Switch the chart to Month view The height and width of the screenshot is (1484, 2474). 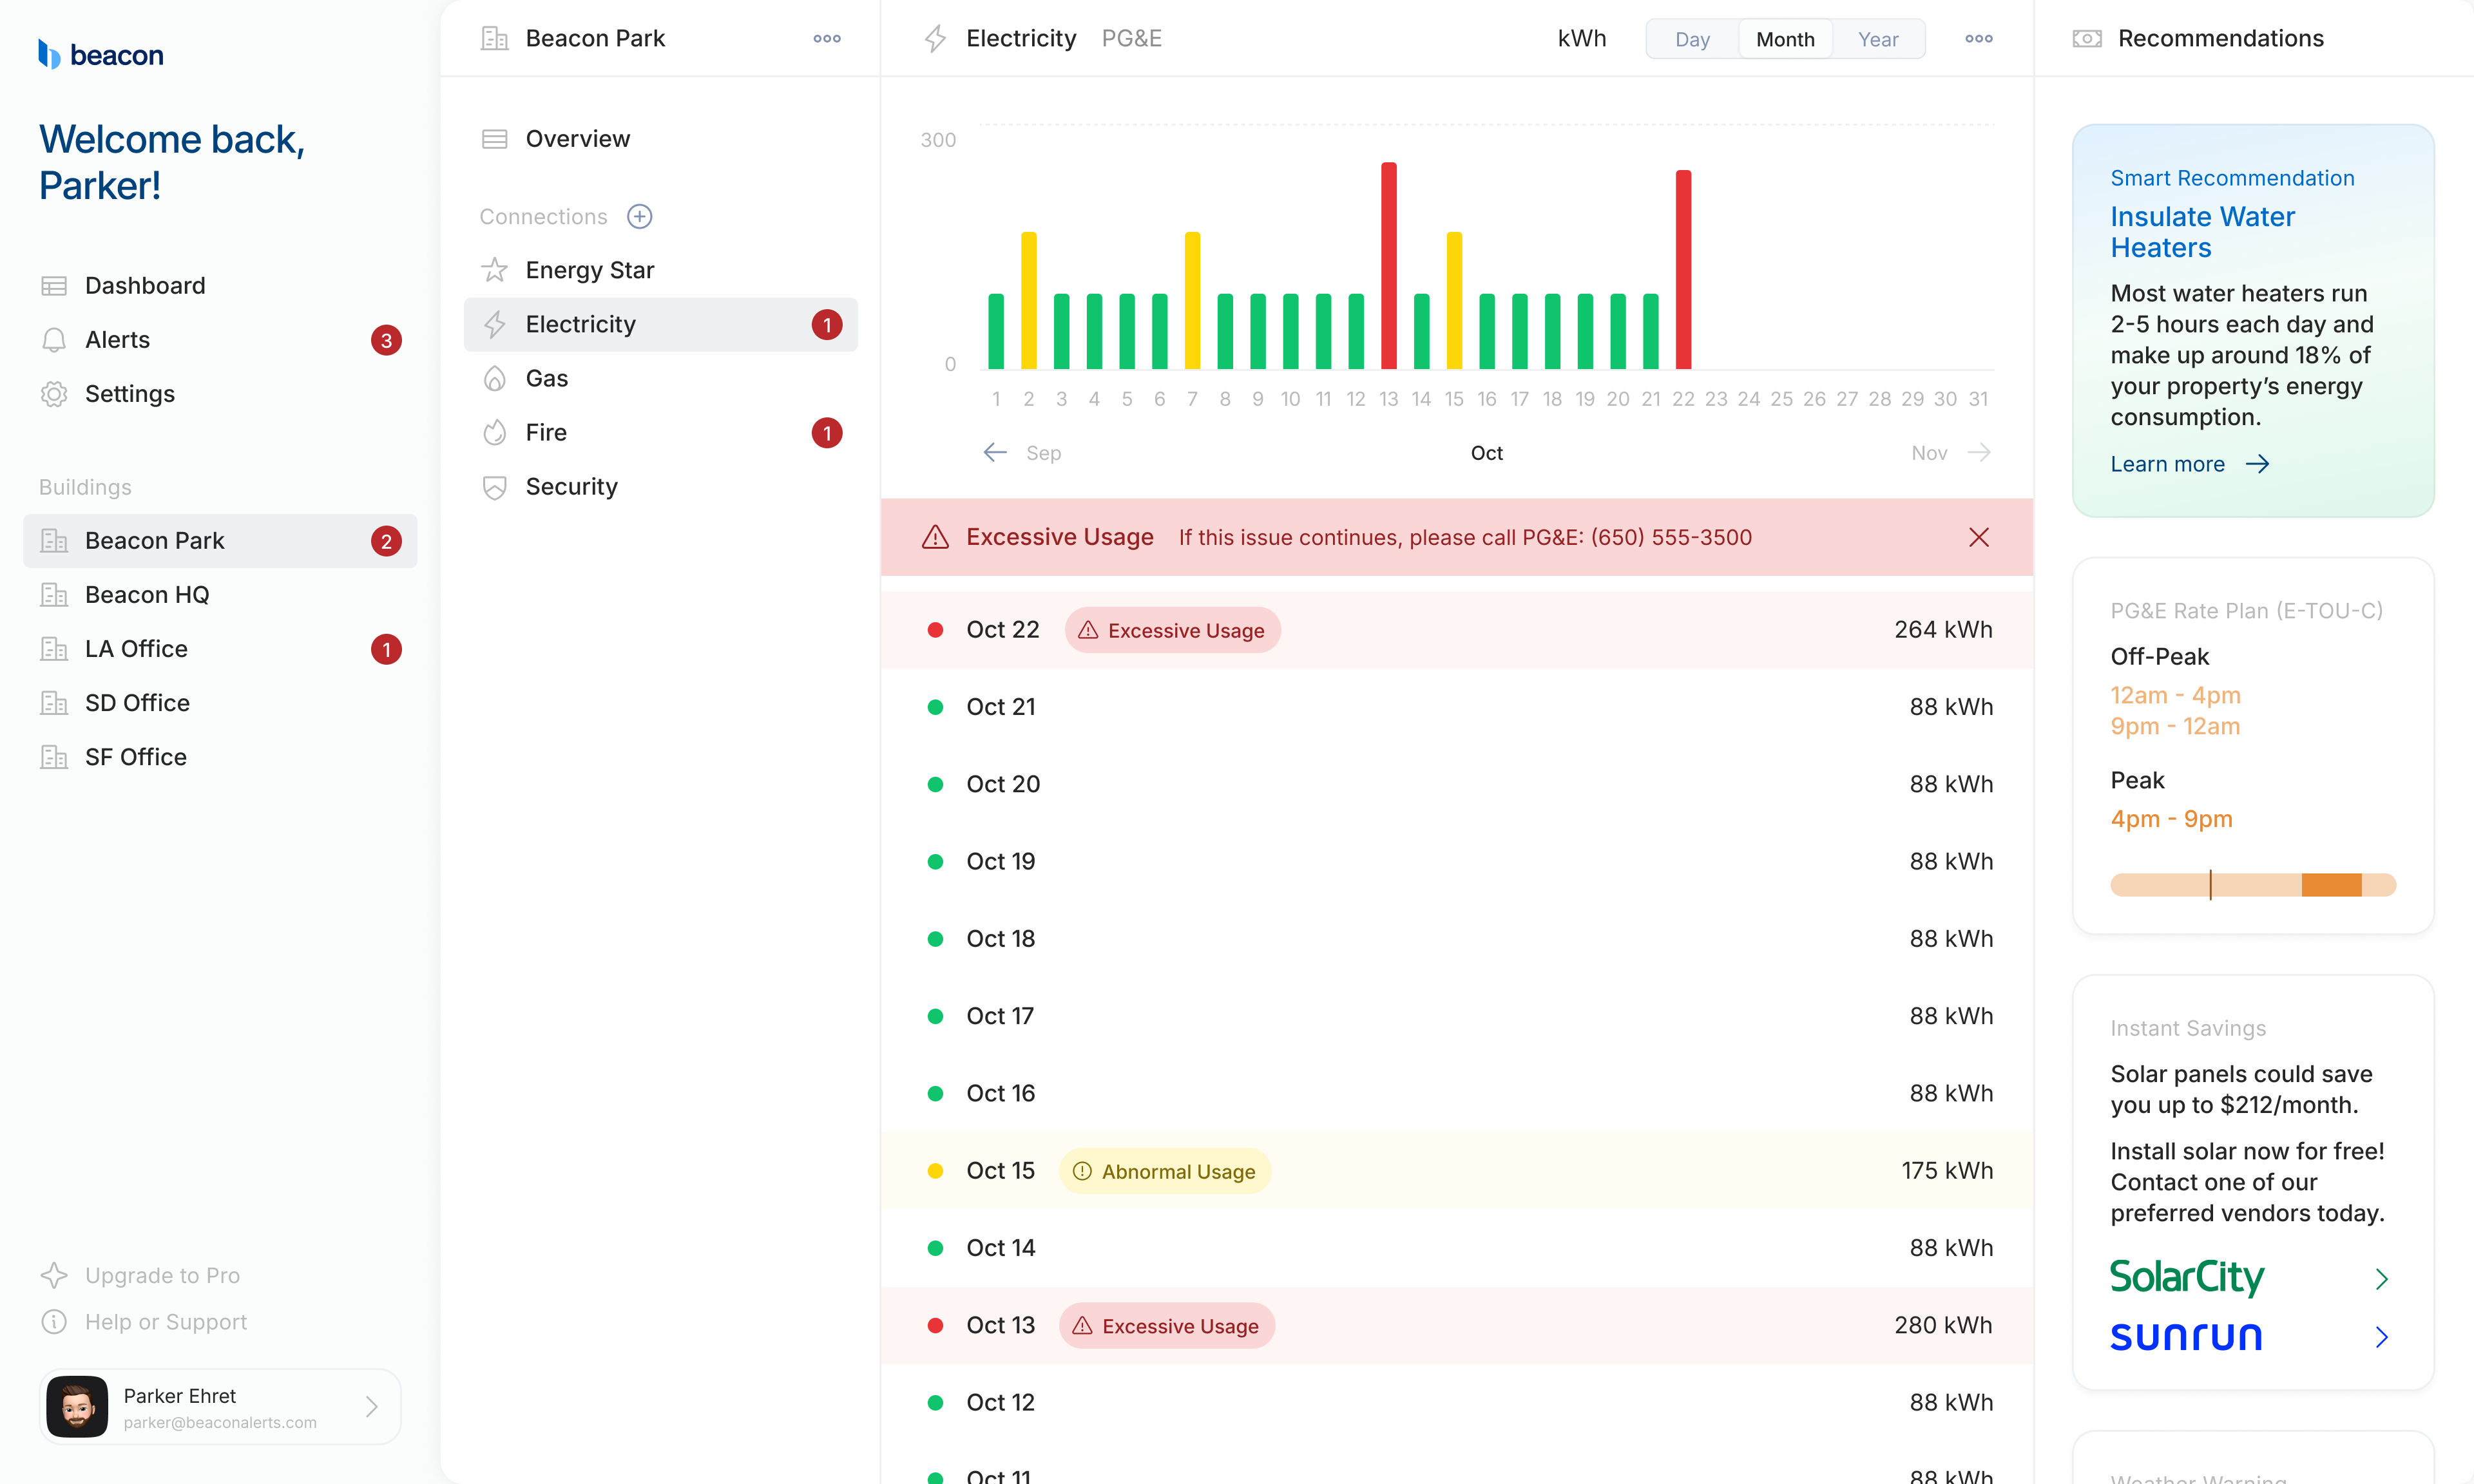click(x=1785, y=39)
